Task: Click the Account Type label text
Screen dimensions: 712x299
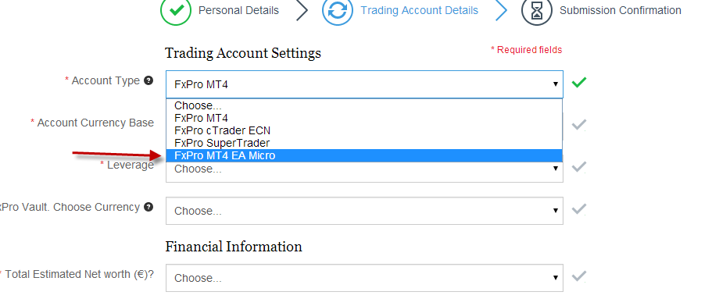Action: (x=106, y=80)
